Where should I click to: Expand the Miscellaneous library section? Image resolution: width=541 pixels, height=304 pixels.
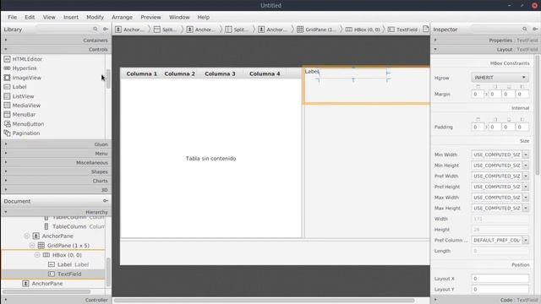[x=56, y=162]
